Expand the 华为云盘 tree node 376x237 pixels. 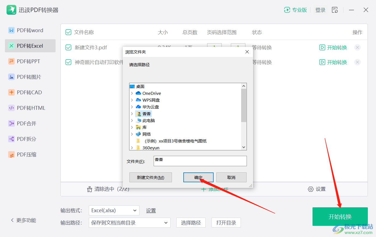click(132, 107)
